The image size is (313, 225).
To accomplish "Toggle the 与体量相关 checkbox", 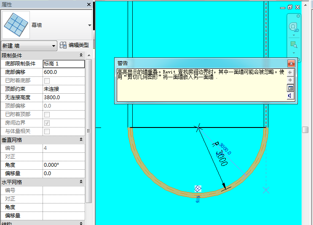I will click(47, 131).
